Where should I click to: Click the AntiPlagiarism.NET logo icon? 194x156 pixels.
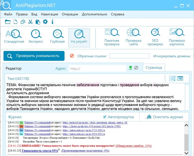[6, 5]
